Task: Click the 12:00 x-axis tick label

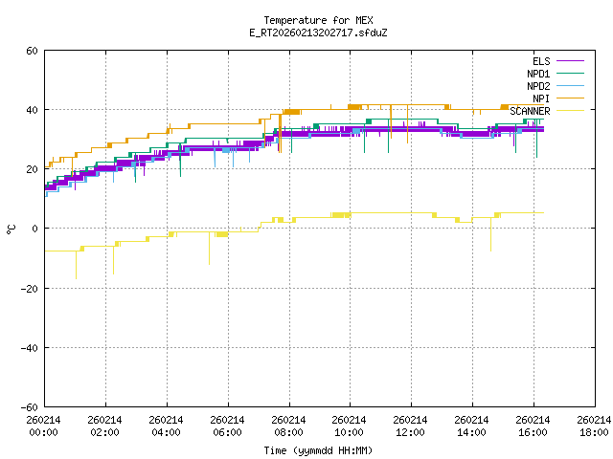Action: tap(410, 426)
